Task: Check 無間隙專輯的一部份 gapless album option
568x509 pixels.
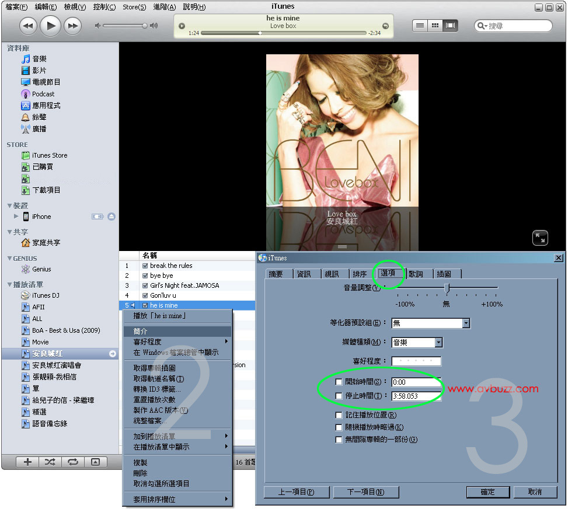Action: click(x=339, y=440)
